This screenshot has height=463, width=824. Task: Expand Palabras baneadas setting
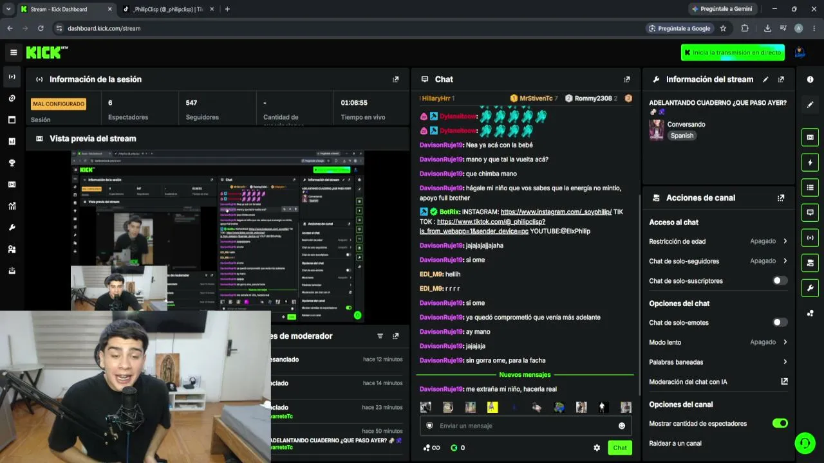click(x=718, y=362)
